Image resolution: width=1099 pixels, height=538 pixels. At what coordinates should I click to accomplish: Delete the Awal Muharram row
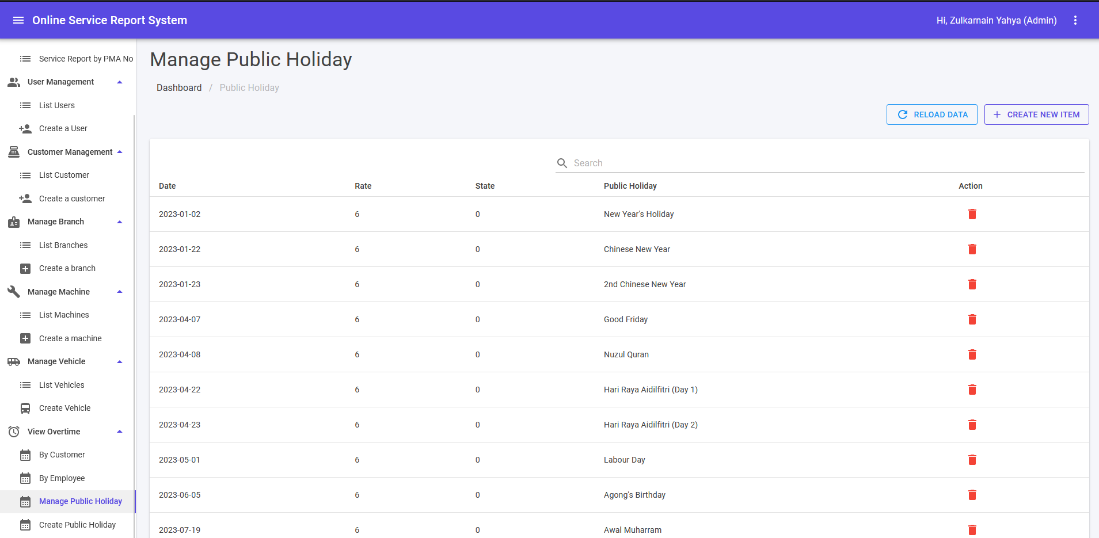click(972, 530)
